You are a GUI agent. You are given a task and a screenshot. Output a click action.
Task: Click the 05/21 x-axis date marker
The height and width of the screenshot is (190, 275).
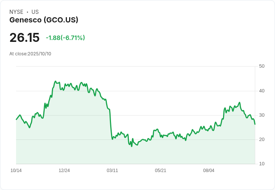(x=160, y=171)
